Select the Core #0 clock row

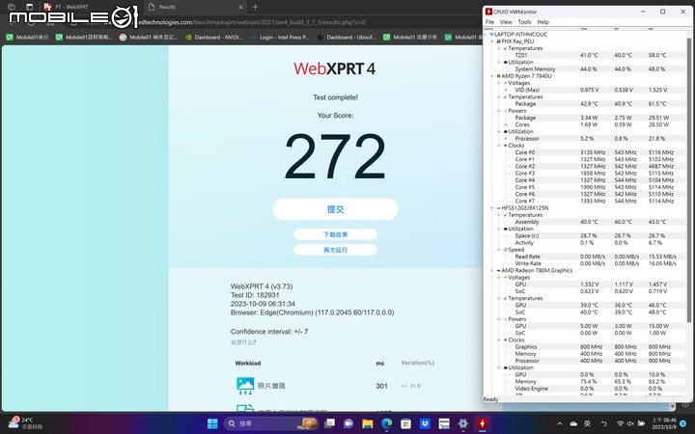click(x=585, y=152)
